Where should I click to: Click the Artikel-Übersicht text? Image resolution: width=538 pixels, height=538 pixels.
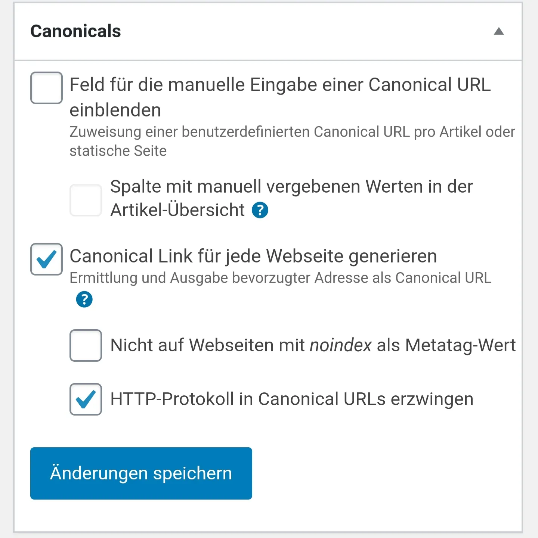tap(178, 210)
